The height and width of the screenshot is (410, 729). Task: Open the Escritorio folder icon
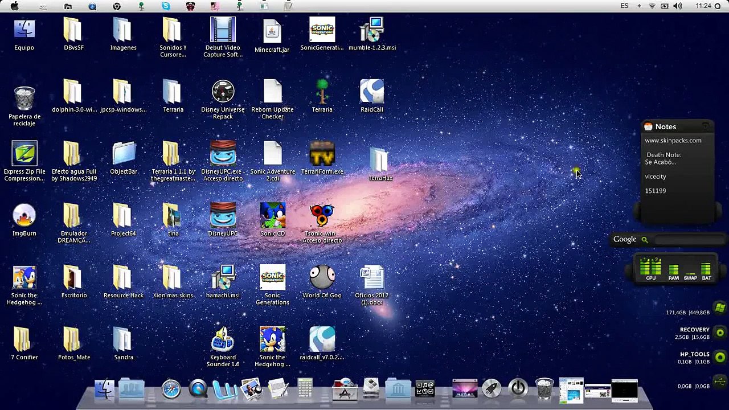click(73, 277)
